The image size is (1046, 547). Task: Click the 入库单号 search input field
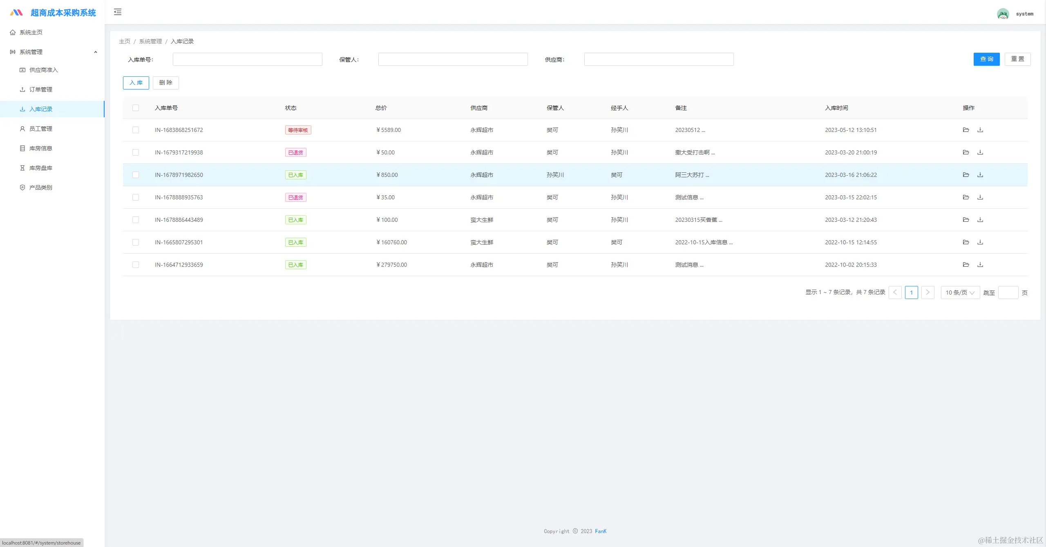(x=247, y=59)
